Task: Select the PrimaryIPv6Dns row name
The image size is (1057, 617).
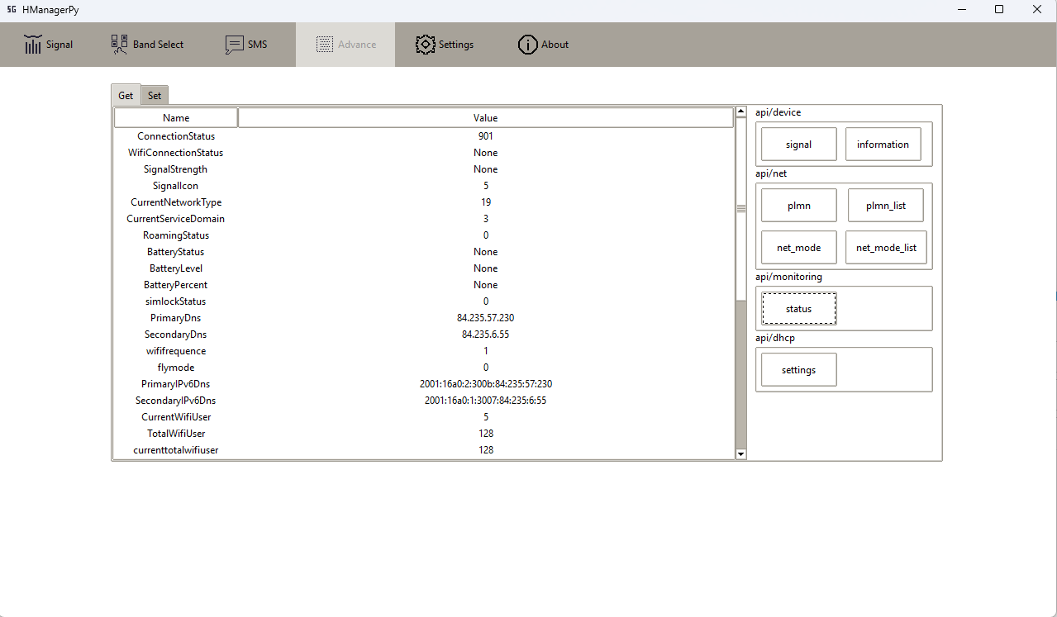Action: click(176, 384)
